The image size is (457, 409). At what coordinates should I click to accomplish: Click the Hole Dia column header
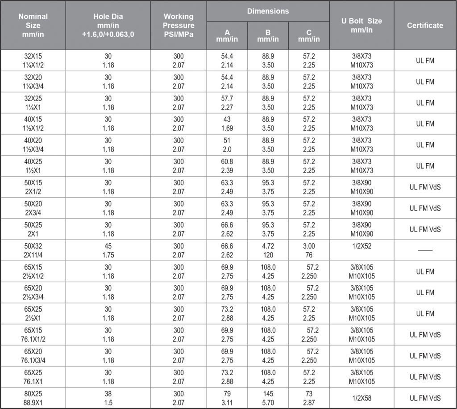tap(108, 25)
